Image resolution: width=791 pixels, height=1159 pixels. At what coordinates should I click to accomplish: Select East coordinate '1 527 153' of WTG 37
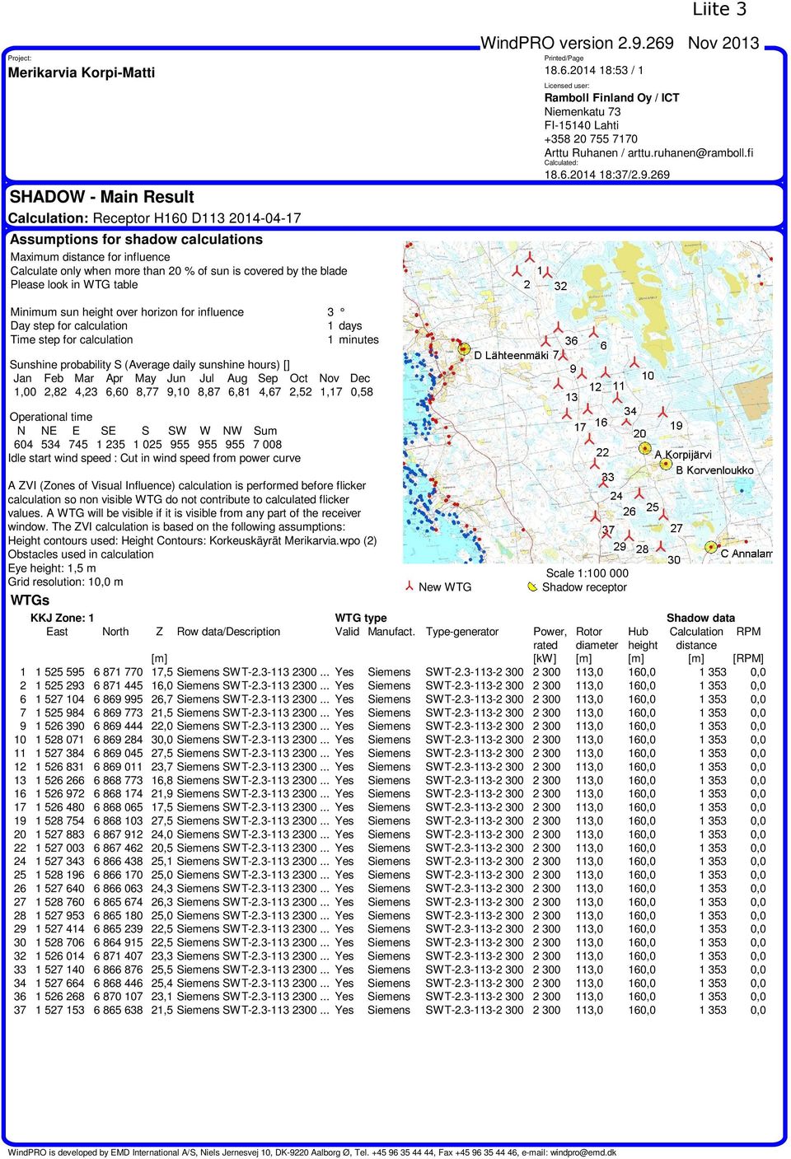pyautogui.click(x=60, y=1010)
